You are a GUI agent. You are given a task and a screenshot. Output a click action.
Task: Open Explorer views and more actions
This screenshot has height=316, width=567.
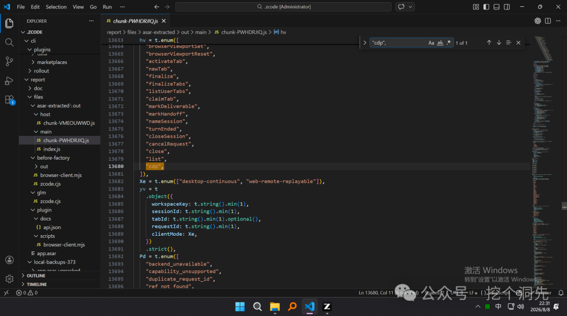[91, 21]
